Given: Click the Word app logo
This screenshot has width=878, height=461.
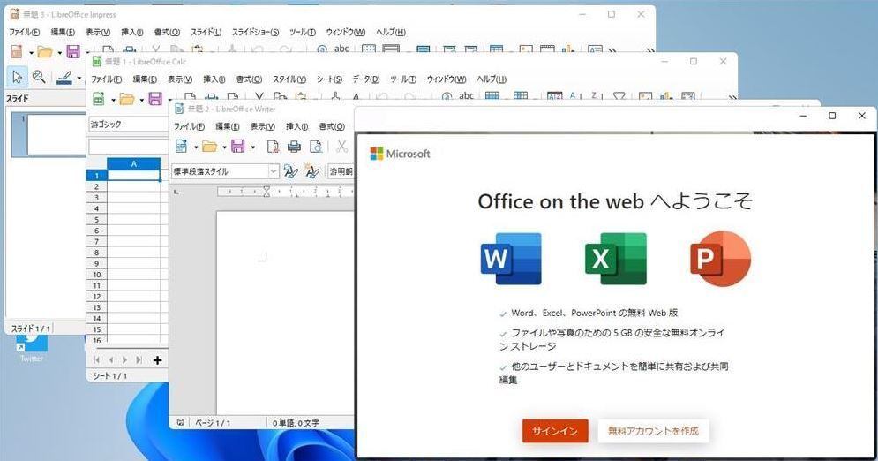Looking at the screenshot, I should pos(511,259).
